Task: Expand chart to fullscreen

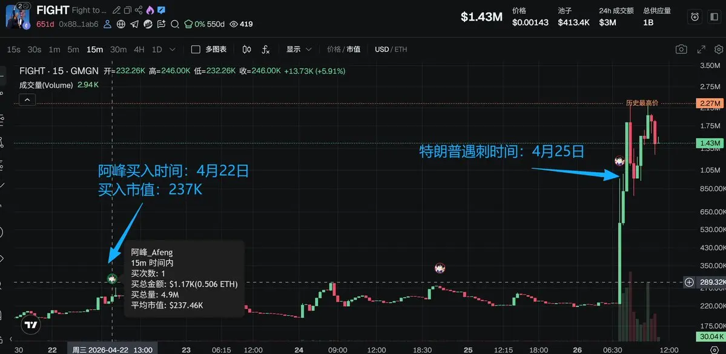Action: (701, 49)
